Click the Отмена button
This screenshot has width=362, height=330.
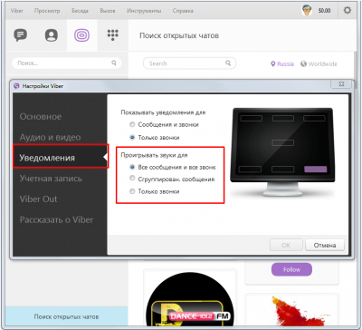click(x=325, y=245)
